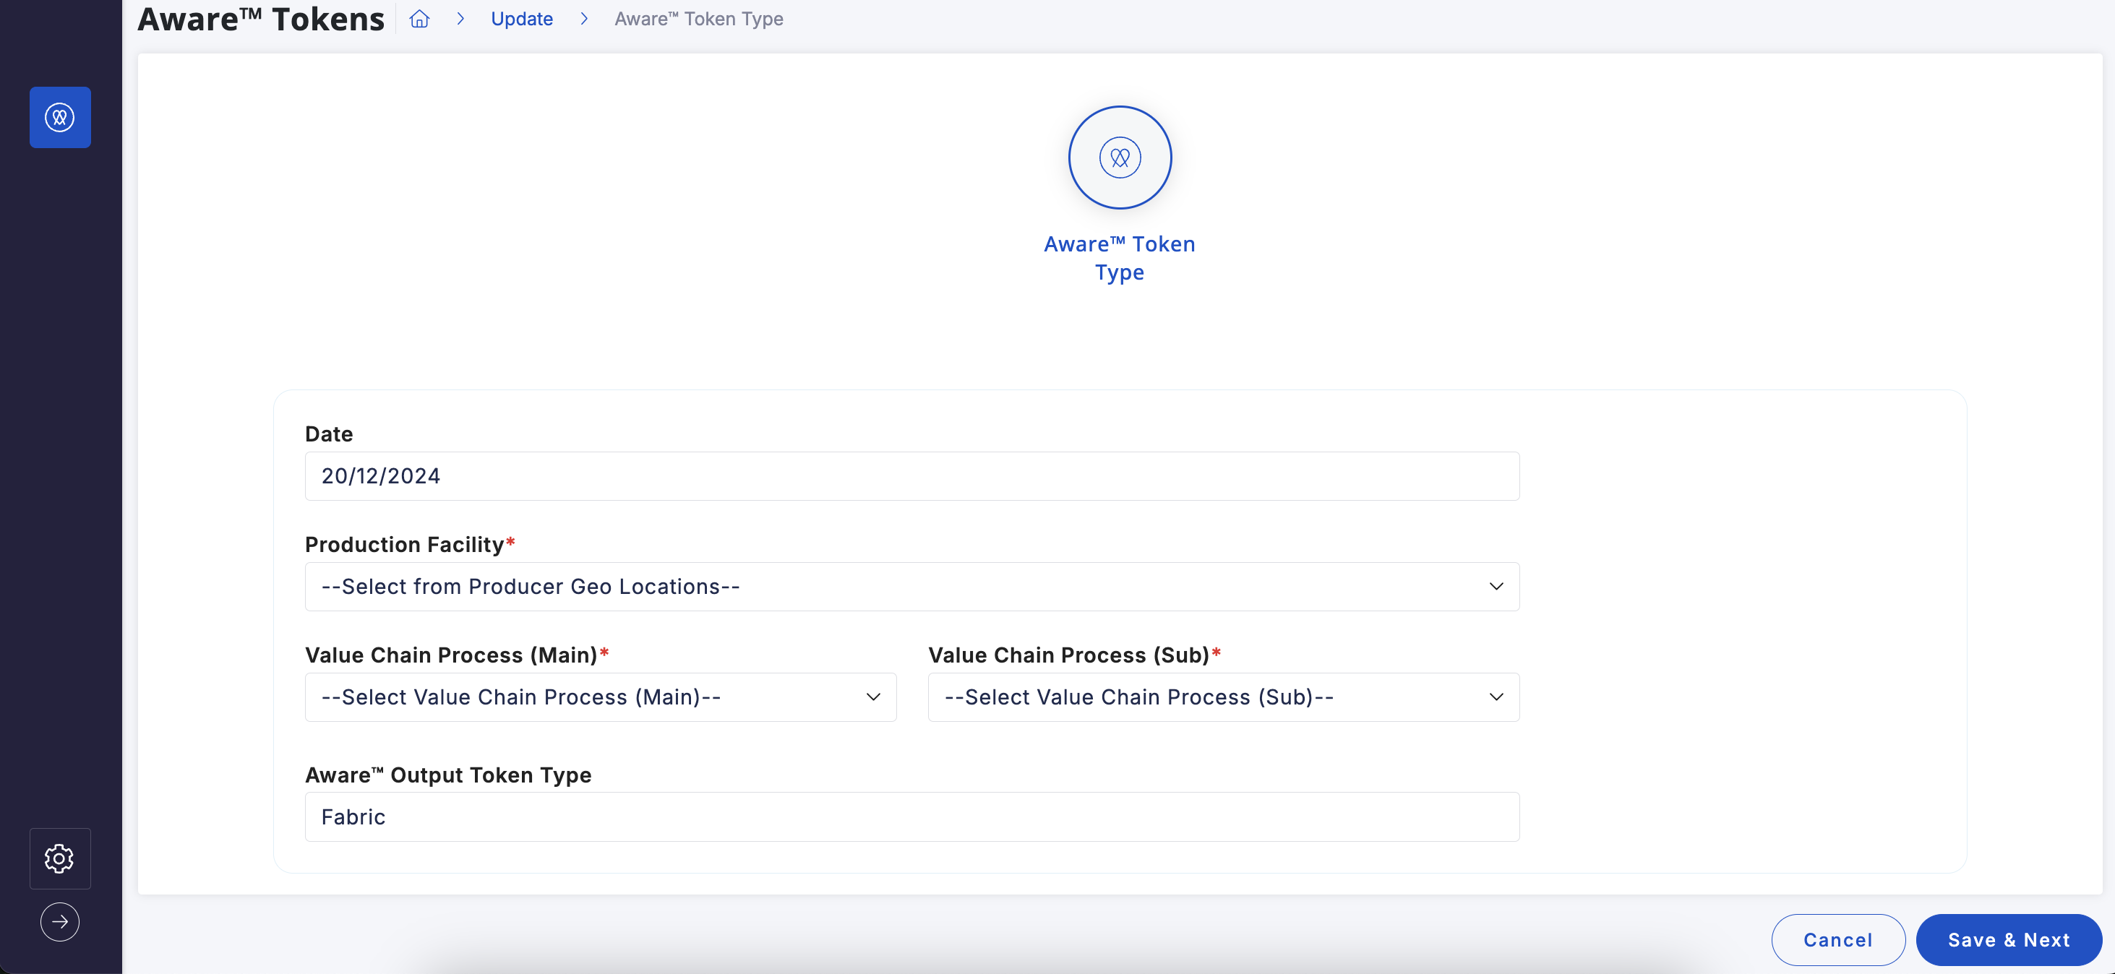
Task: Click the Date input field
Action: pos(911,476)
